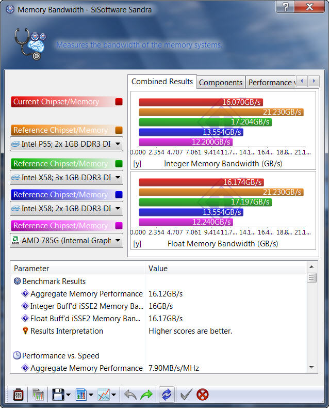This screenshot has height=408, width=329.
Task: Open the Intel X58 2x 1GB DDR3 dropdown
Action: (67, 209)
